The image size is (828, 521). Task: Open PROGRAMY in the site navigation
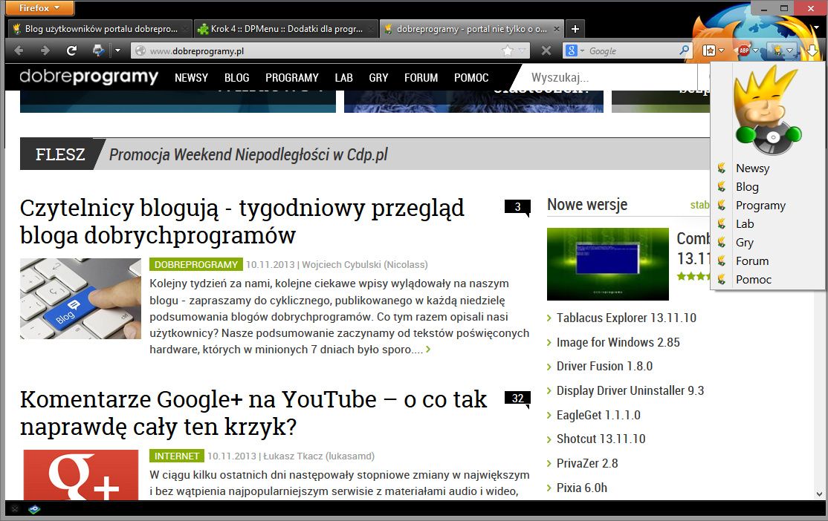click(x=292, y=77)
